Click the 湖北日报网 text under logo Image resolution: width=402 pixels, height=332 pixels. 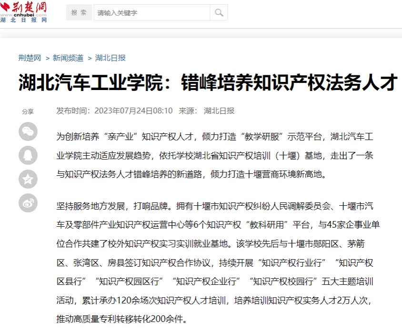click(24, 20)
